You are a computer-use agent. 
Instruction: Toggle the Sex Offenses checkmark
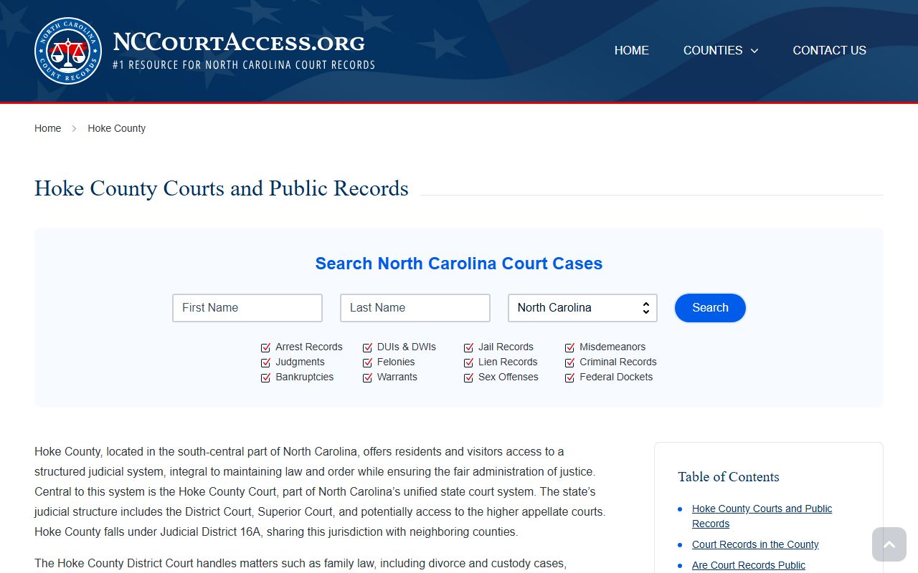468,377
